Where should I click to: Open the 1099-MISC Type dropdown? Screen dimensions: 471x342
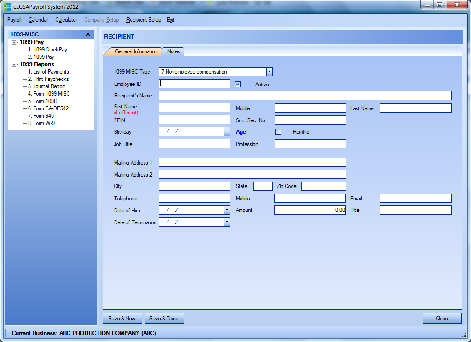[270, 72]
